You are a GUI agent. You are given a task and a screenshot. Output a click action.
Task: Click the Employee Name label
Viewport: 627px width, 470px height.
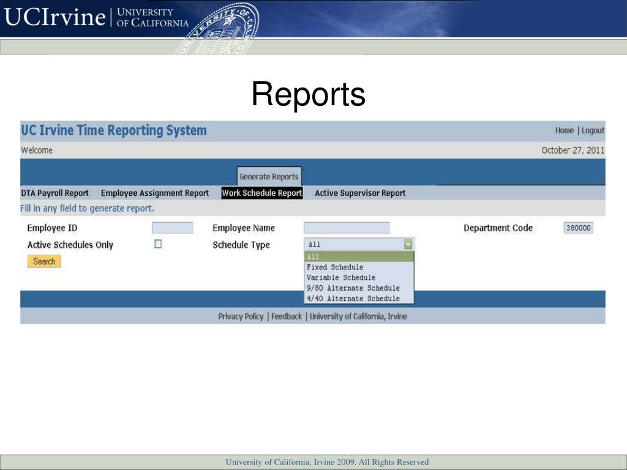point(244,228)
